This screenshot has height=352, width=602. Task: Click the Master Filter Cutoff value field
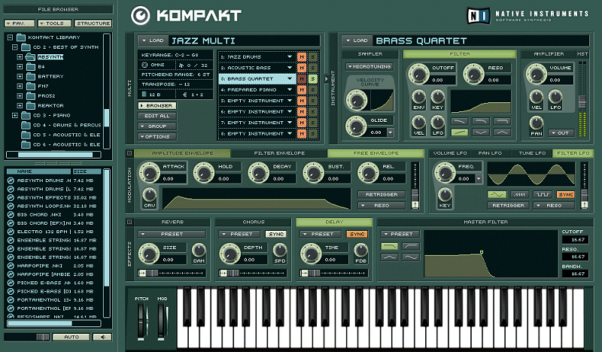tap(575, 239)
